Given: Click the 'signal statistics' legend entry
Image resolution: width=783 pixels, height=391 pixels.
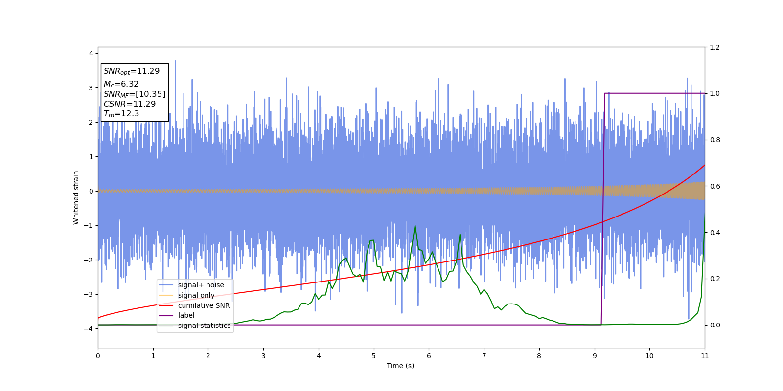Looking at the screenshot, I should point(195,326).
